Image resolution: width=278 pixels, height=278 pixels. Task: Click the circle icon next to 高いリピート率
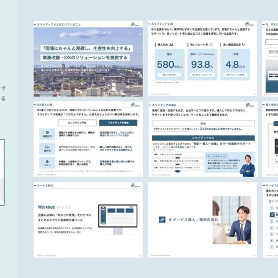[211, 45]
